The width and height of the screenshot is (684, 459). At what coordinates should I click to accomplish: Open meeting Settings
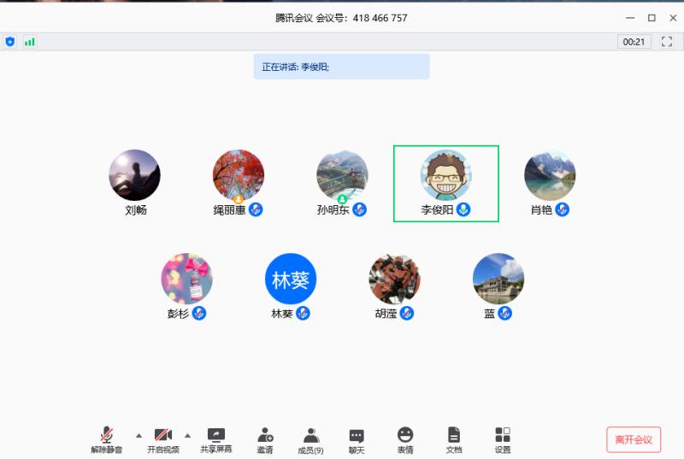coord(503,439)
